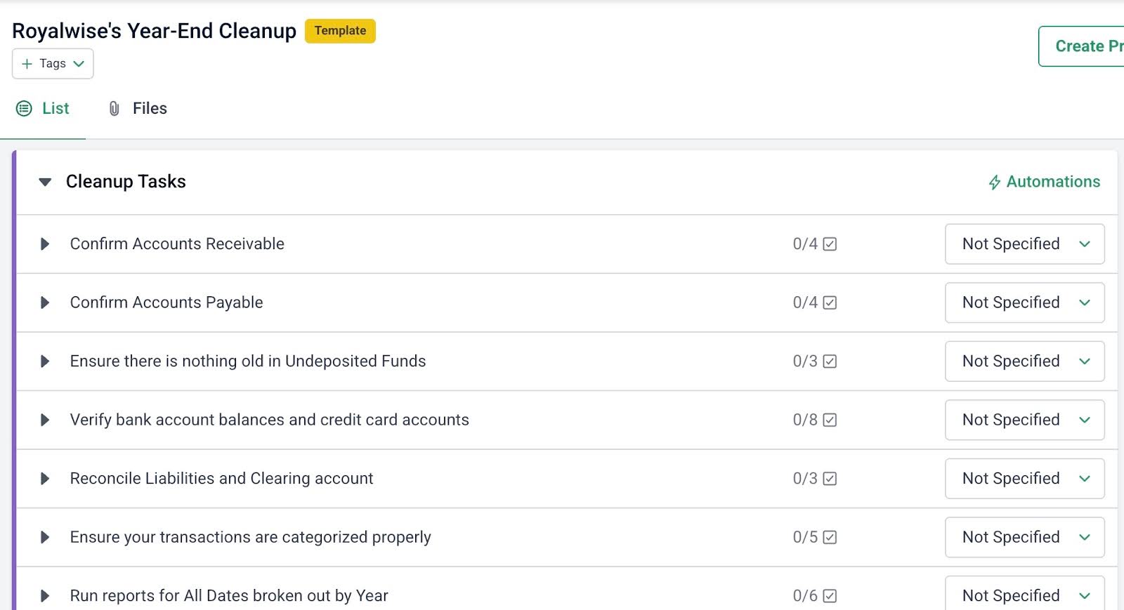Click checklist icon for Confirm Accounts Payable
The image size is (1124, 610).
[830, 303]
